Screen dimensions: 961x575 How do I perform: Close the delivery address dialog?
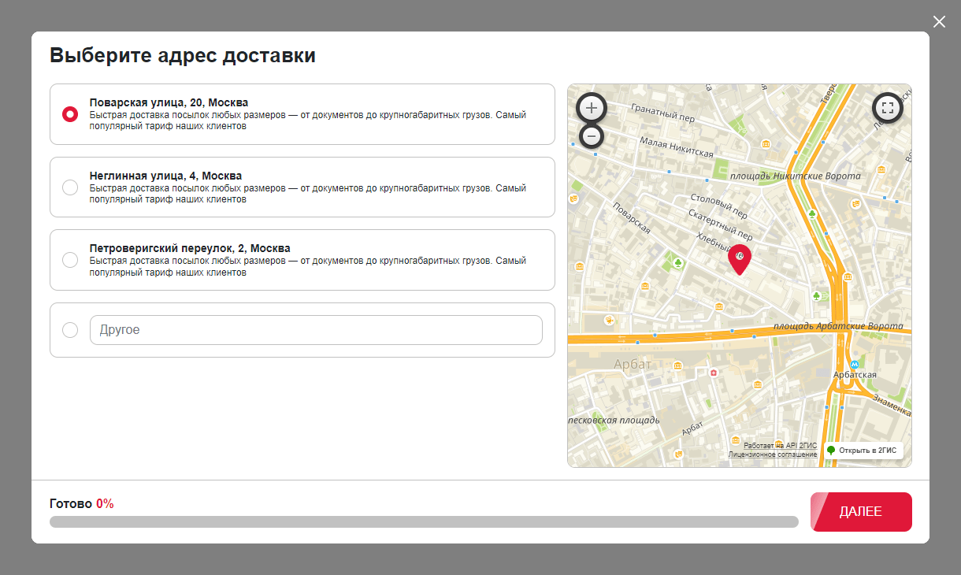point(939,22)
